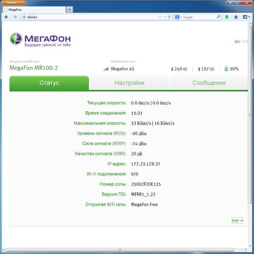Open the orange Firefox menu button
This screenshot has width=254, height=254.
click(x=13, y=3)
